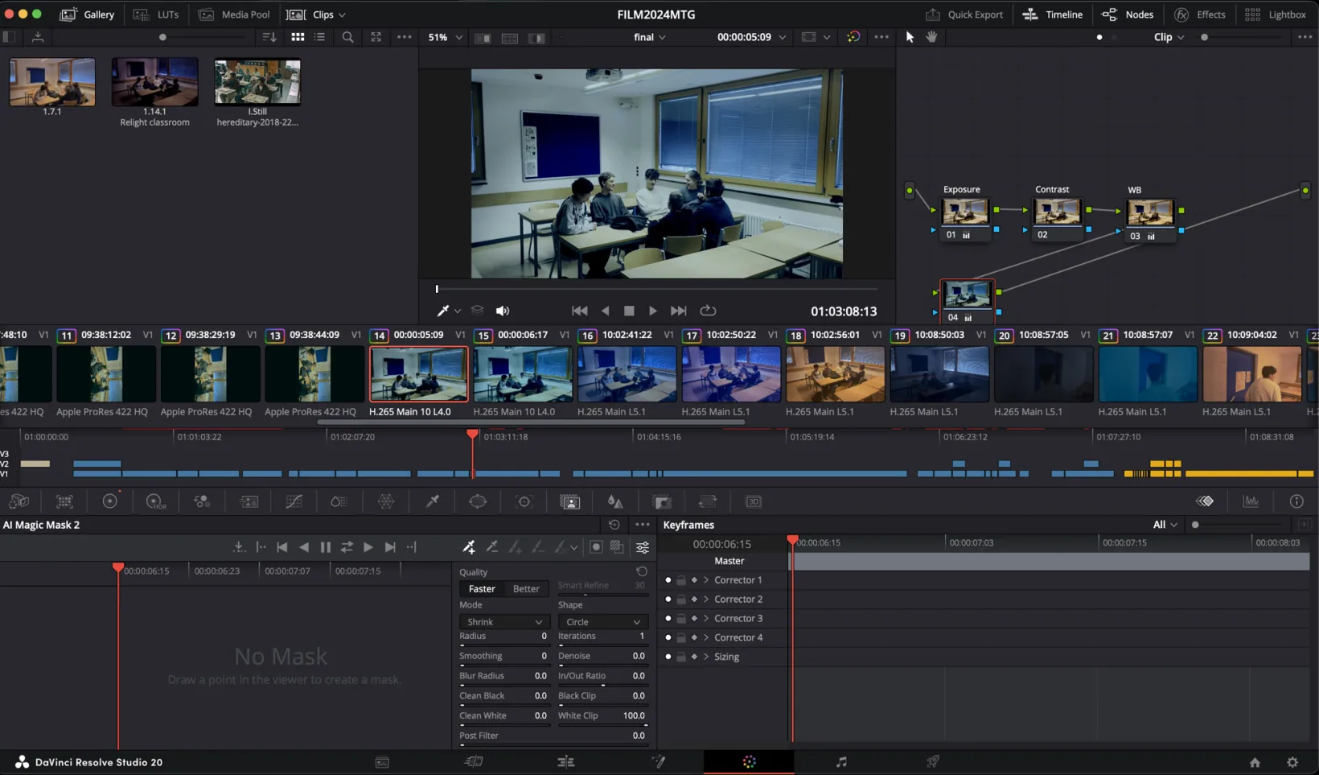
Task: Toggle split screen viewer mode
Action: (x=510, y=38)
